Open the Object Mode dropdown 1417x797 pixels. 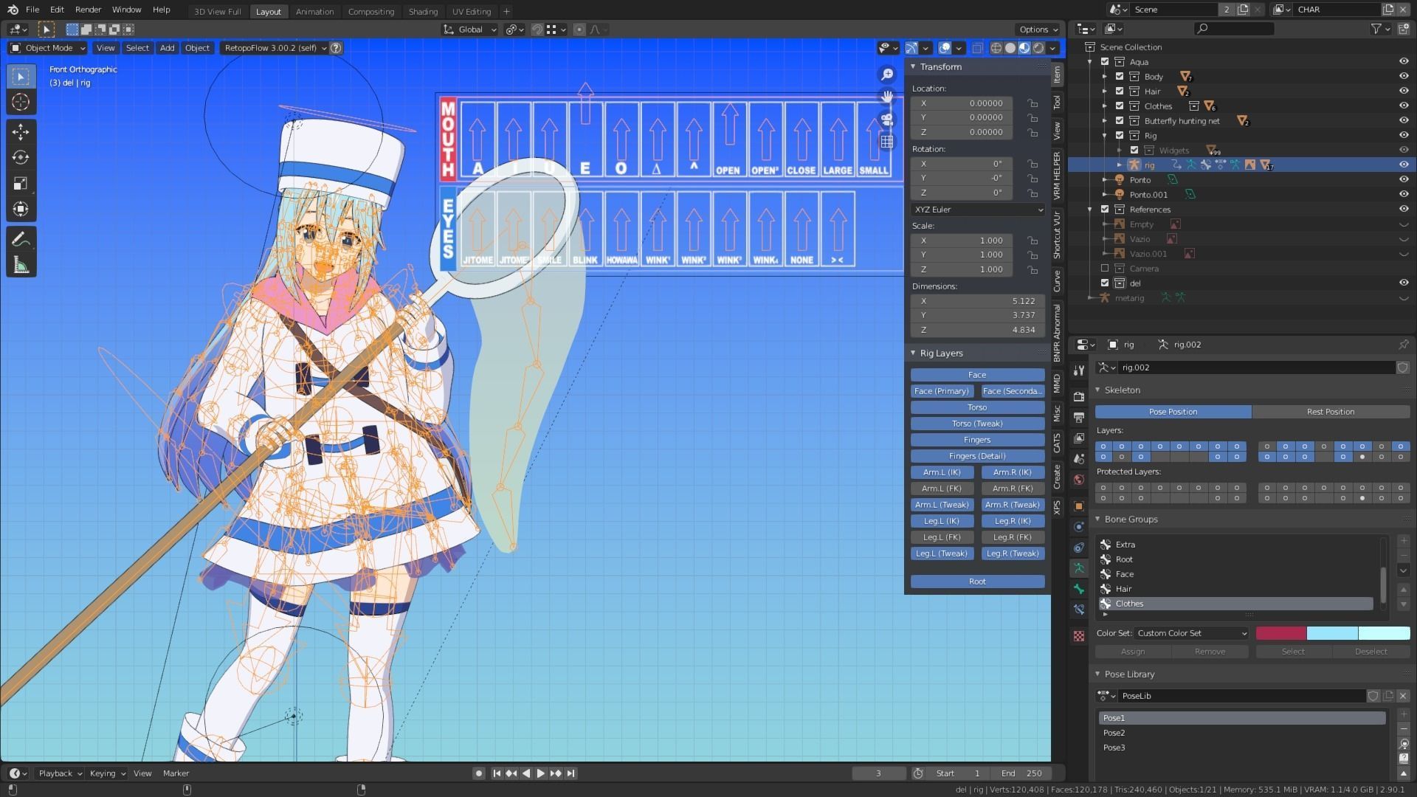point(48,48)
